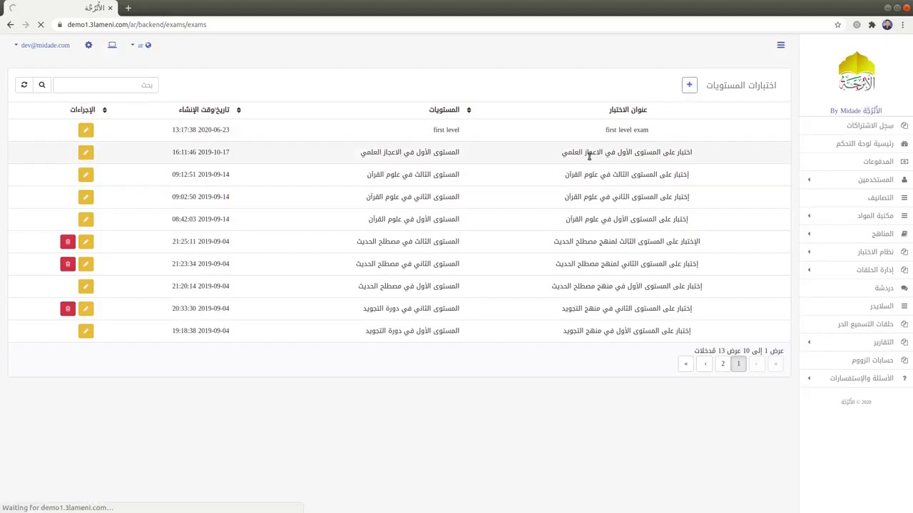Go to last page with » button

(x=686, y=363)
